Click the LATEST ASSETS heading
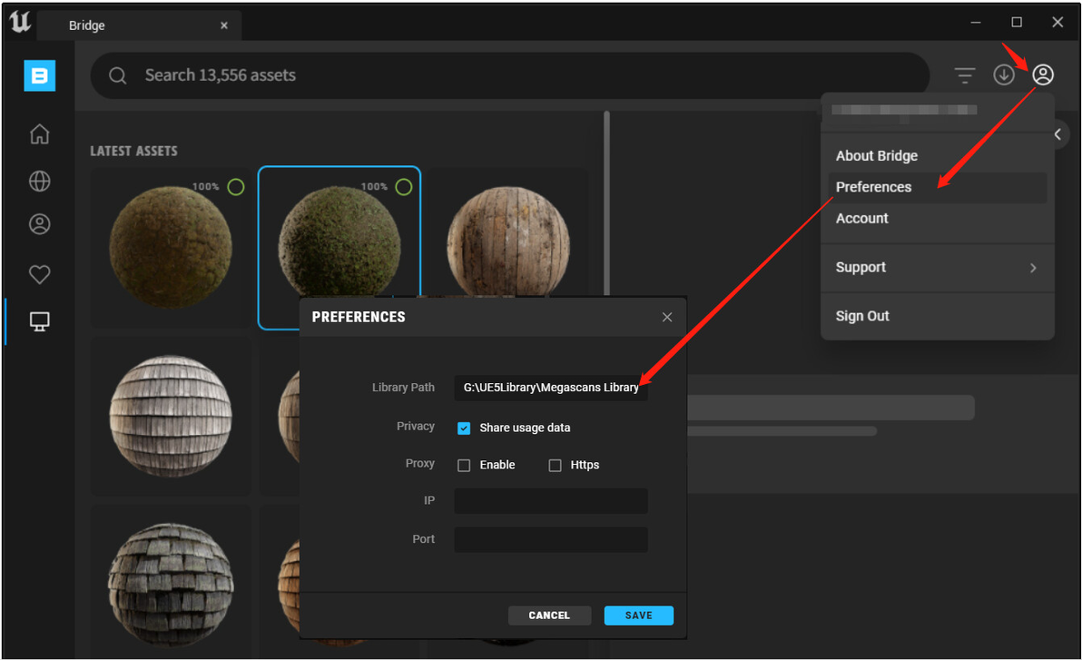The height and width of the screenshot is (660, 1082). point(133,152)
